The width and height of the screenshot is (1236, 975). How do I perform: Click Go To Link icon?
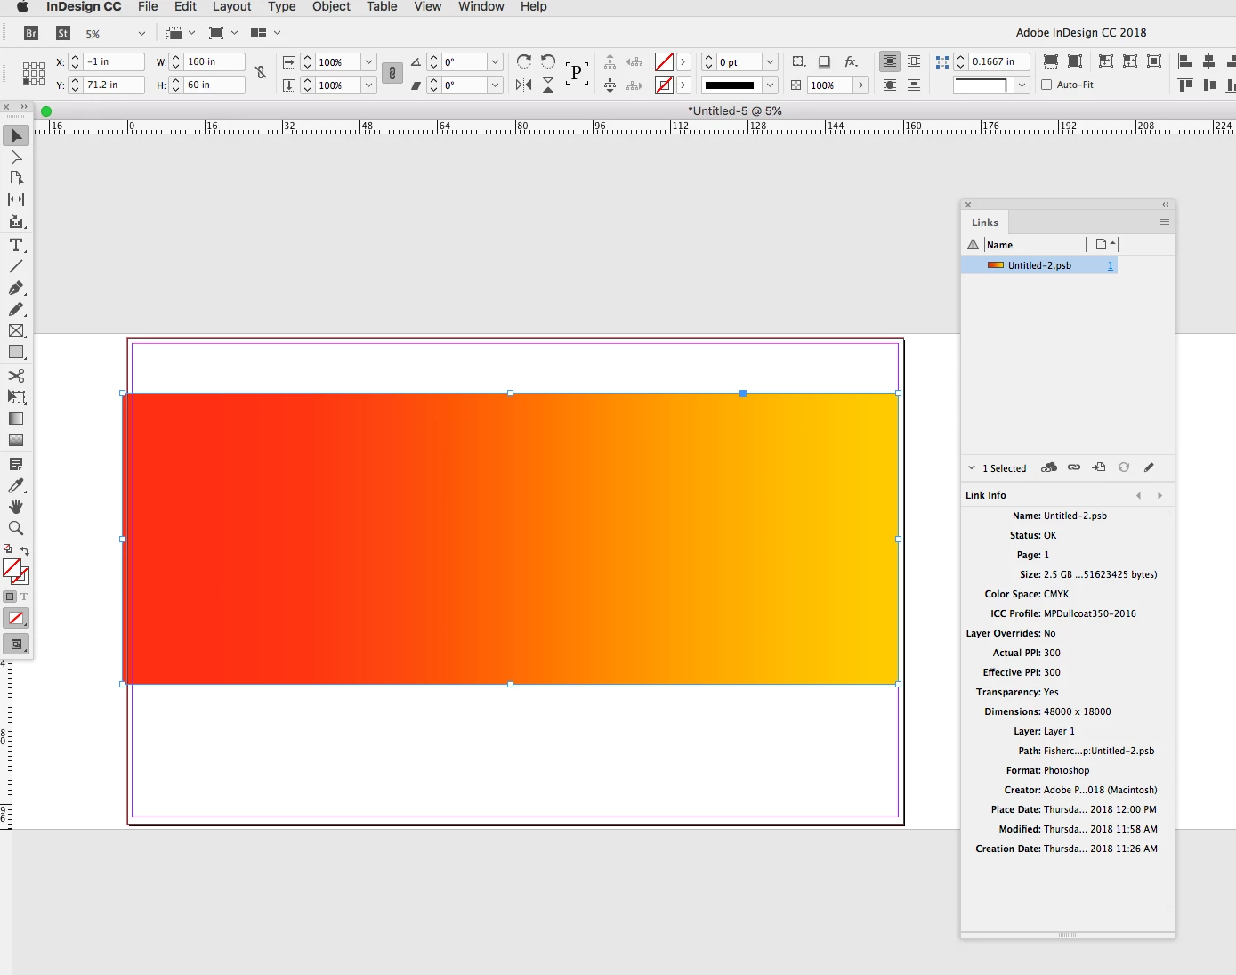click(x=1099, y=467)
